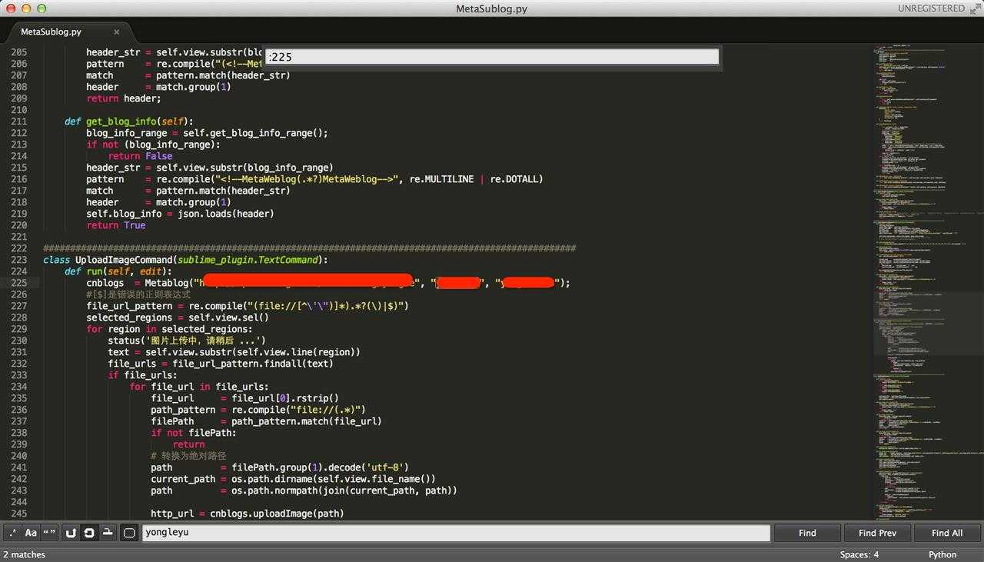Viewport: 984px width, 562px height.
Task: Toggle wrap-around search icon
Action: point(89,533)
